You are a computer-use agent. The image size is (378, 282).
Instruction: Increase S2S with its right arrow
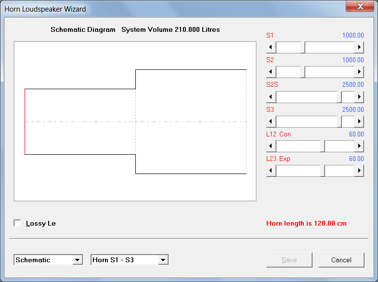[x=359, y=97]
